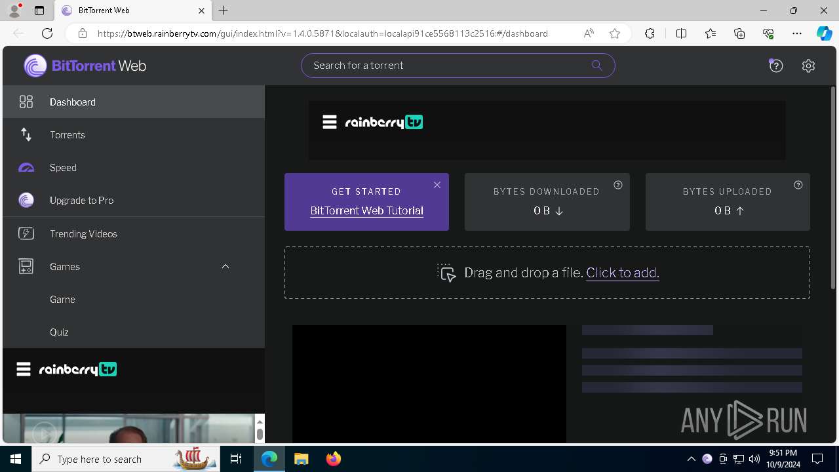The image size is (839, 472).
Task: Click the Dashboard grid icon
Action: click(26, 102)
